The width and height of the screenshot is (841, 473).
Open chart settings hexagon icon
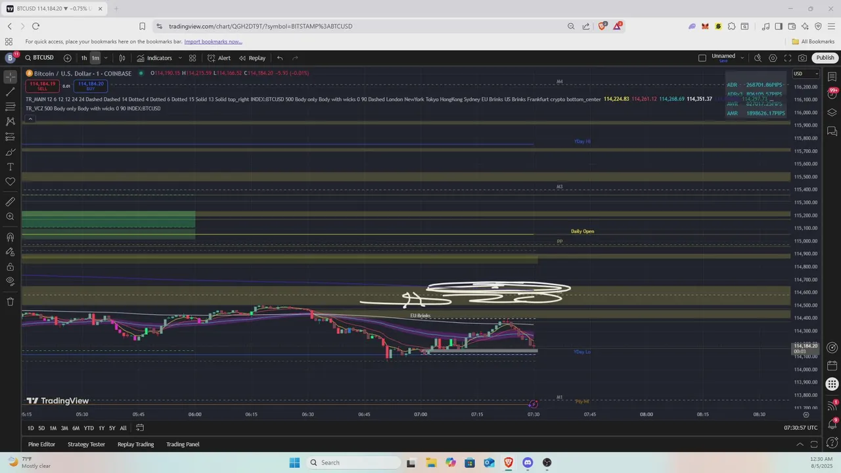tap(773, 58)
